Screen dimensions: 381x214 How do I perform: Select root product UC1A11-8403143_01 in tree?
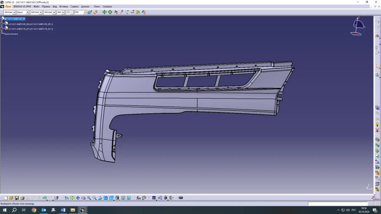(x=15, y=19)
